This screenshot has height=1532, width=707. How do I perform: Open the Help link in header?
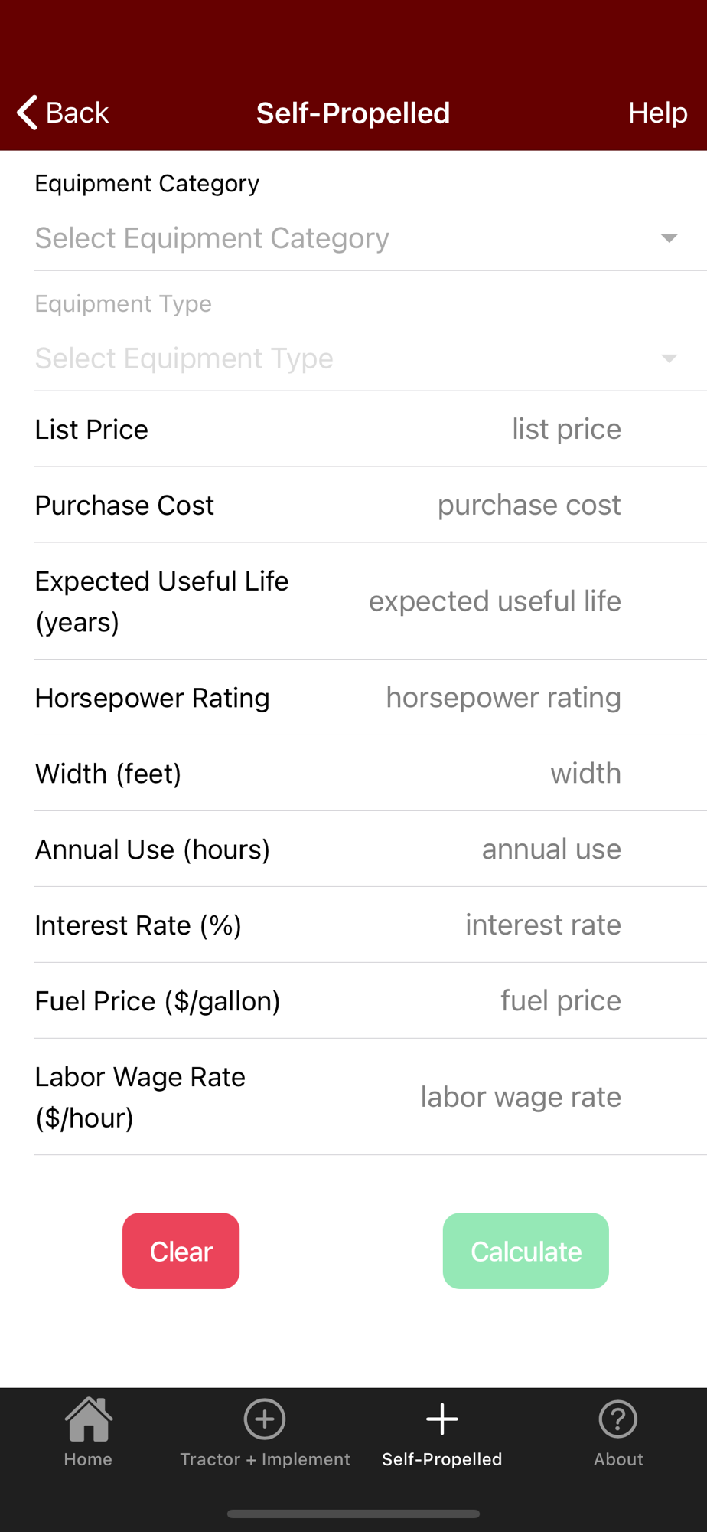pyautogui.click(x=657, y=113)
